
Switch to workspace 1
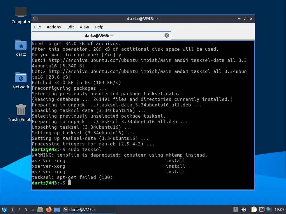coord(12,210)
